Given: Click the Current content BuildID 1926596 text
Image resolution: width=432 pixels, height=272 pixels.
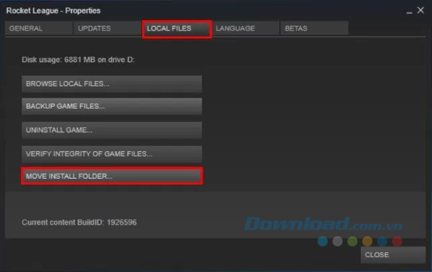Looking at the screenshot, I should tap(79, 222).
